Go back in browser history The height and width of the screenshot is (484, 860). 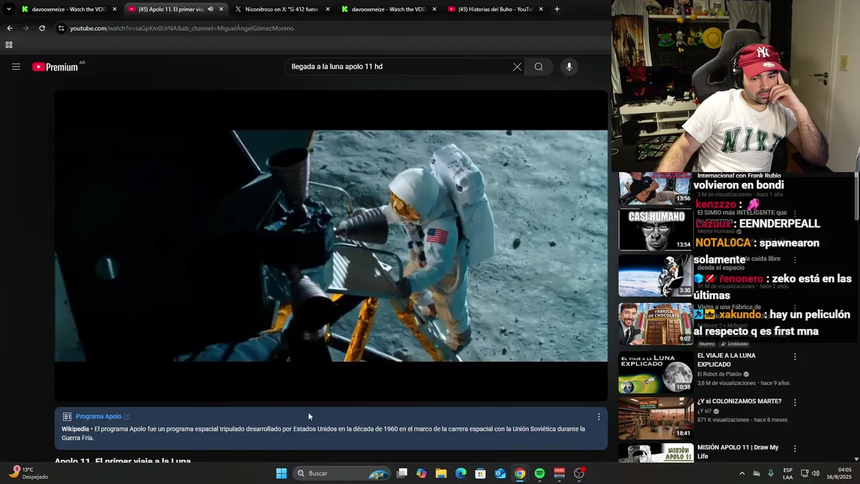click(x=9, y=28)
